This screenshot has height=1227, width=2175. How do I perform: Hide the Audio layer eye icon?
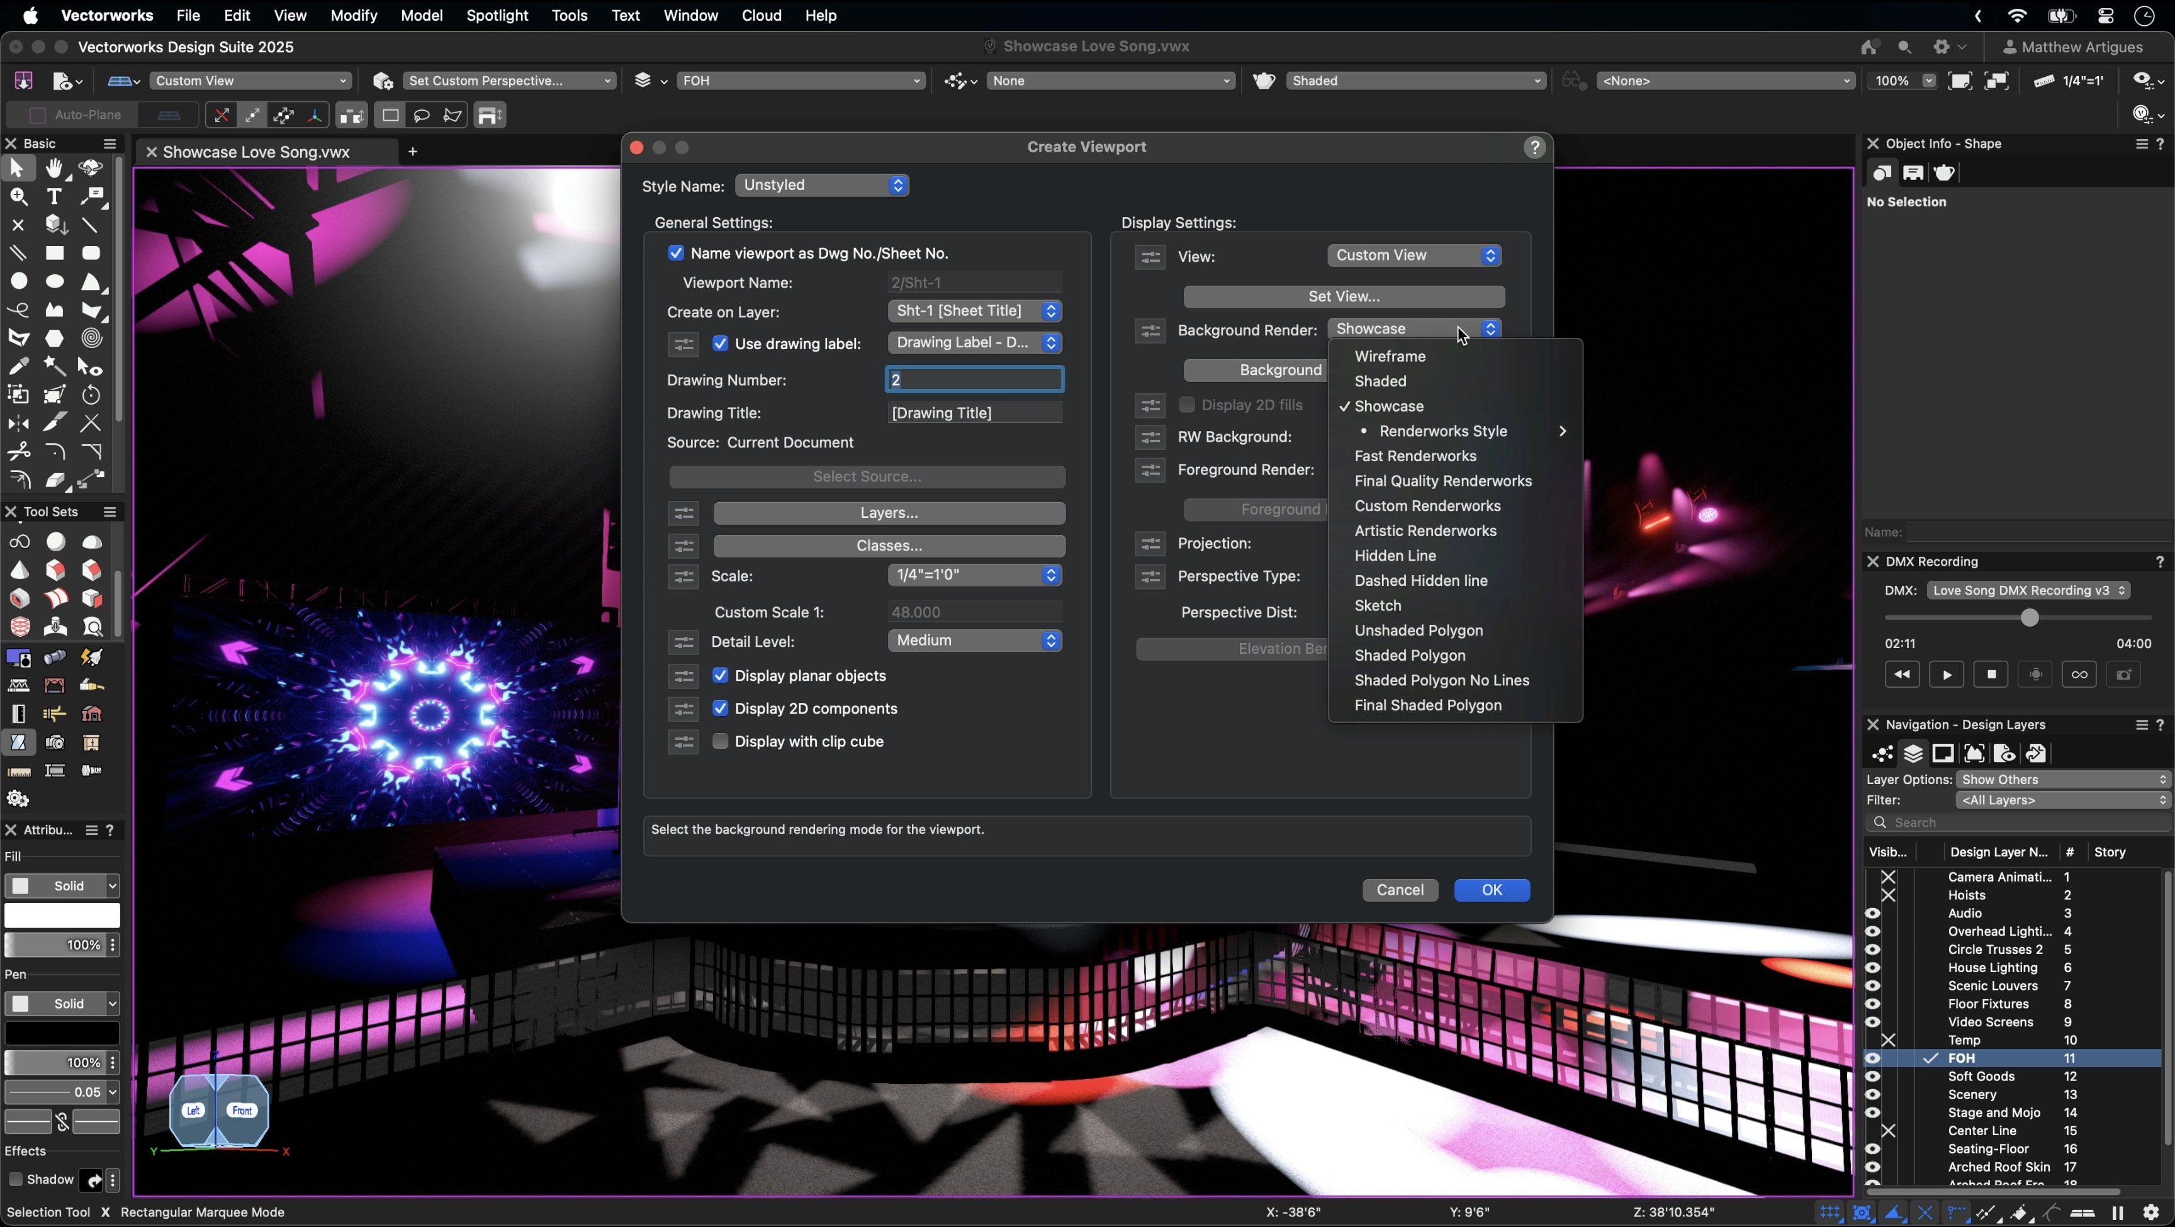(1872, 914)
